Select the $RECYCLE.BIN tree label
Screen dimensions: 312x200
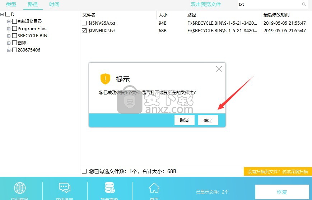coord(32,36)
